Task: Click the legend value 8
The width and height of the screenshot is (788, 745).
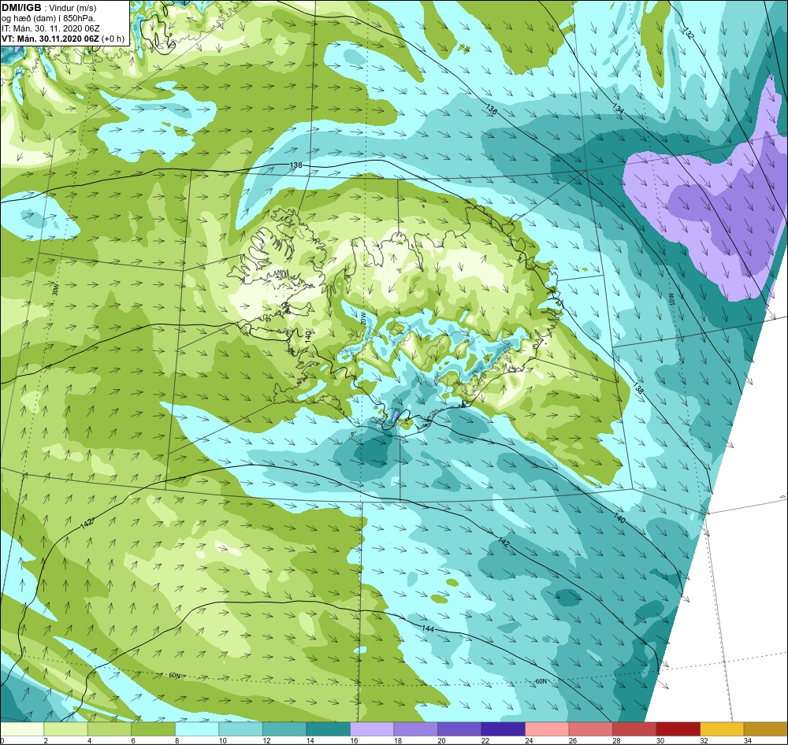Action: click(x=177, y=740)
